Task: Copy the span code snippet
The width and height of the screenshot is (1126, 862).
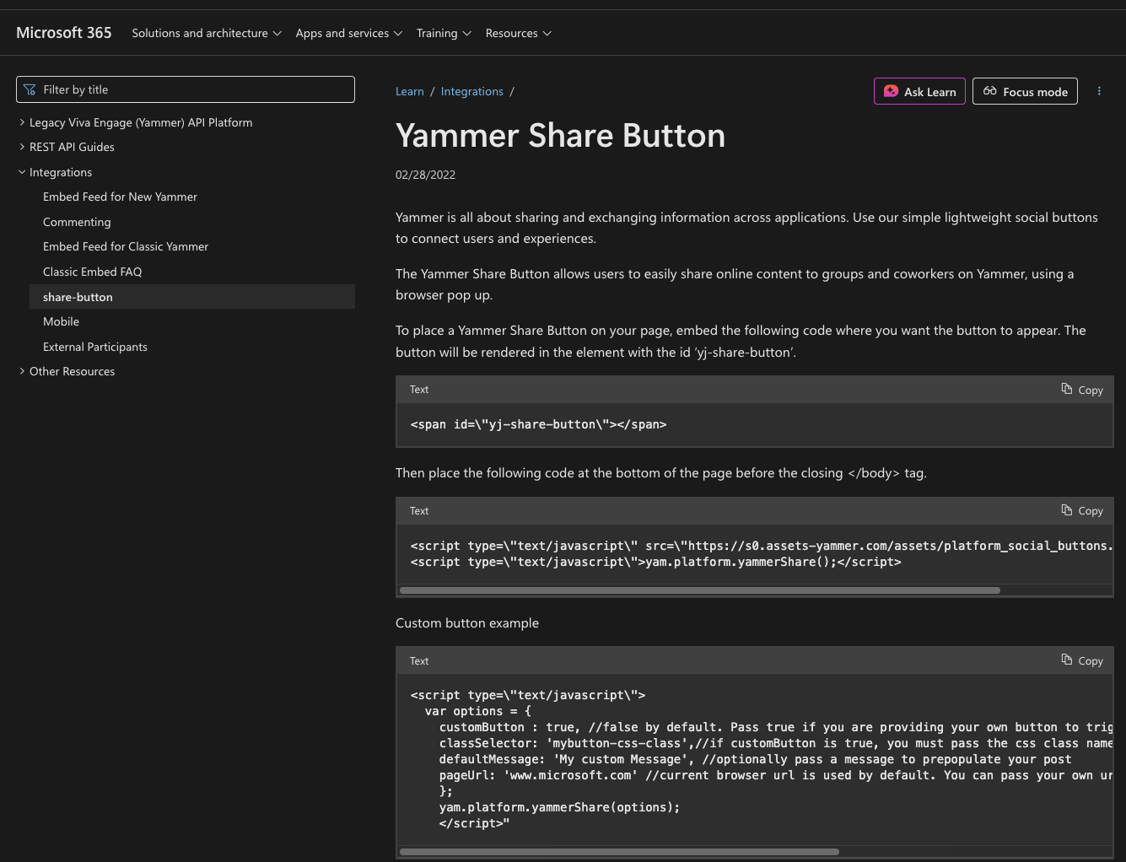Action: pyautogui.click(x=1082, y=389)
